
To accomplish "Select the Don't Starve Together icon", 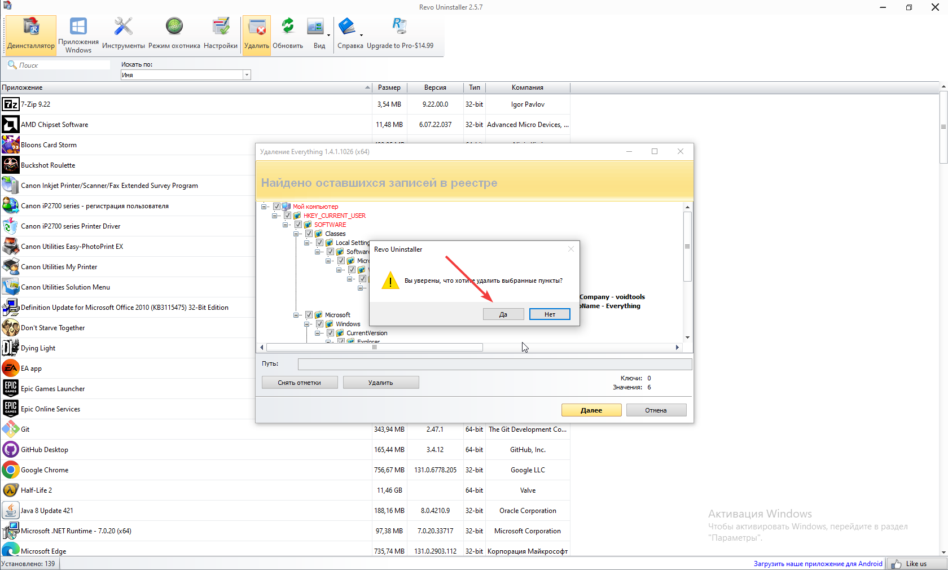I will pos(11,328).
